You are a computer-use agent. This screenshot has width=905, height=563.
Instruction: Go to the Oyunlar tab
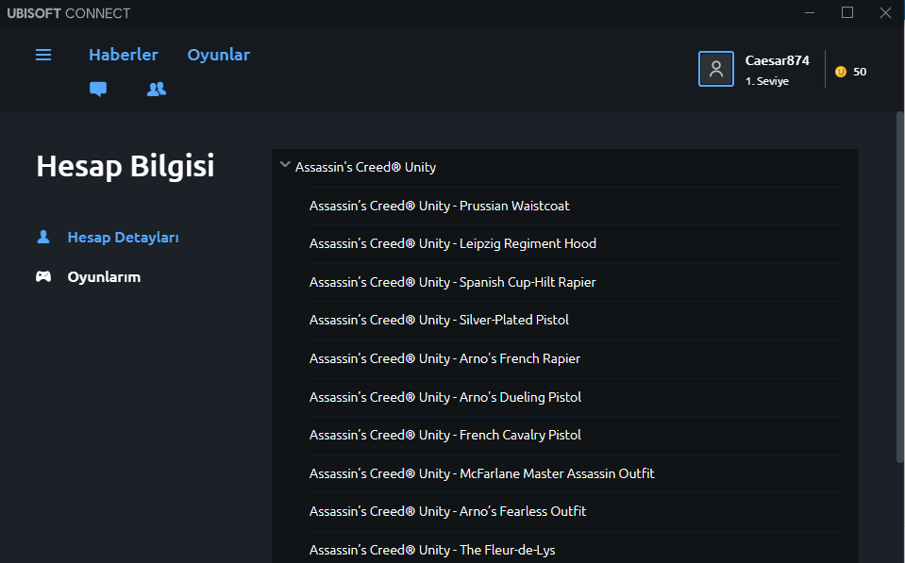(219, 55)
